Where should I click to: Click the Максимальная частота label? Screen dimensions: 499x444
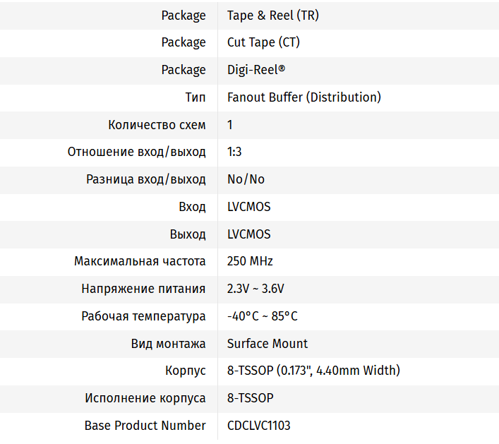(x=140, y=261)
